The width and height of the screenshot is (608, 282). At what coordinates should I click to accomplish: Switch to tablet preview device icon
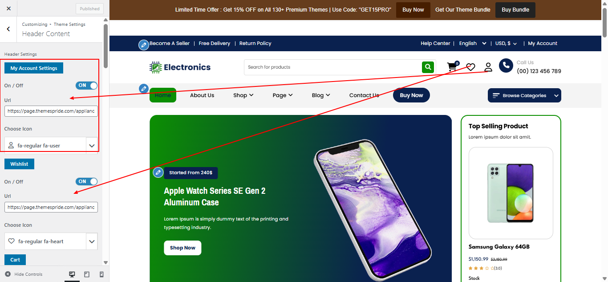pos(87,274)
